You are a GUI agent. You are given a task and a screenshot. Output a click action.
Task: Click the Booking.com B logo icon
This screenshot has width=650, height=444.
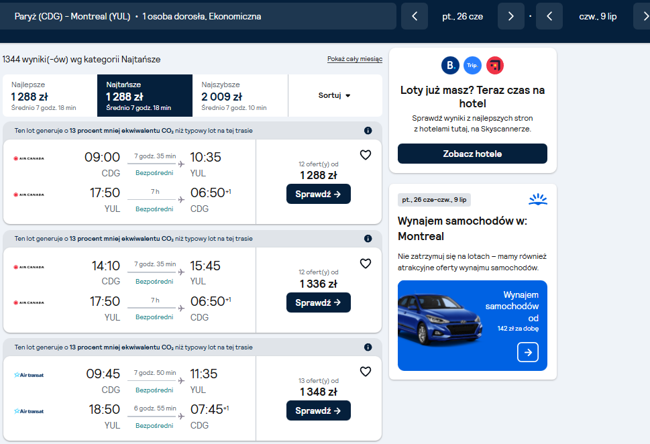pos(450,66)
